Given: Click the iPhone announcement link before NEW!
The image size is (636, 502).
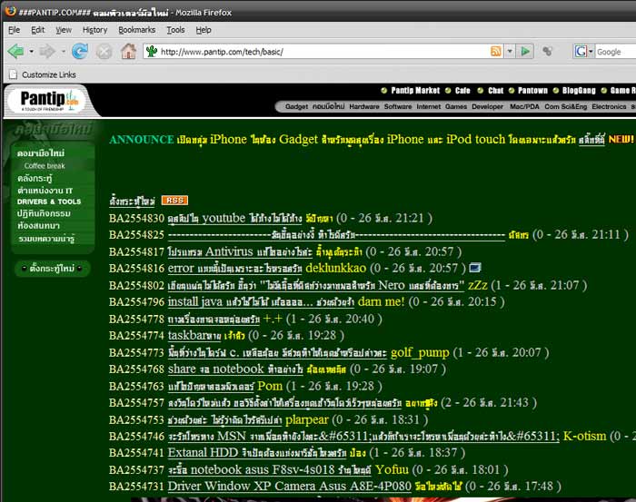Looking at the screenshot, I should 591,140.
